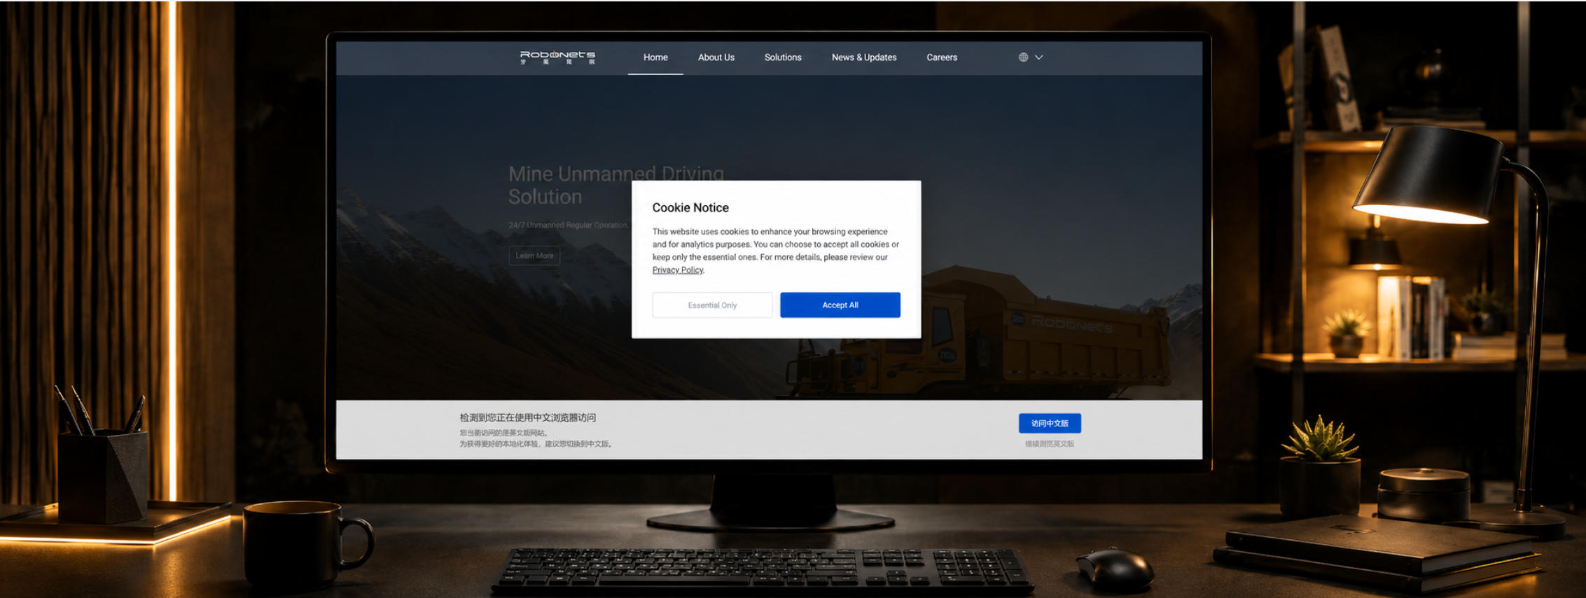Accept All cookies button
Viewport: 1586px width, 598px height.
pyautogui.click(x=840, y=305)
